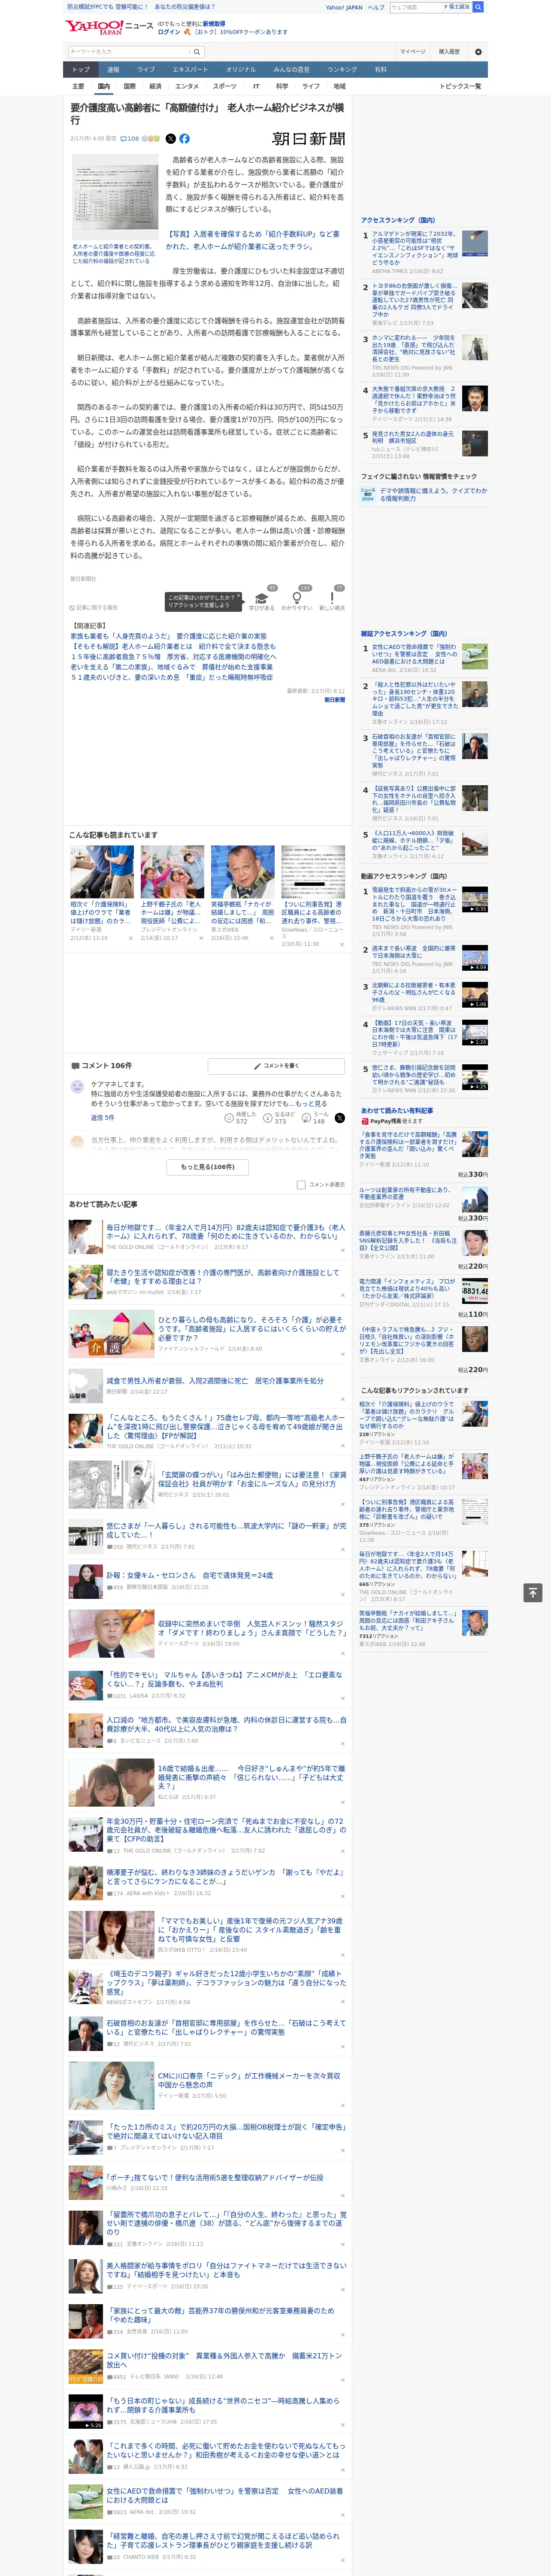Open related link 【そもそも解説】老人ホーム紹介業者とは
Screen dimensions: 551x2576
[x=173, y=646]
